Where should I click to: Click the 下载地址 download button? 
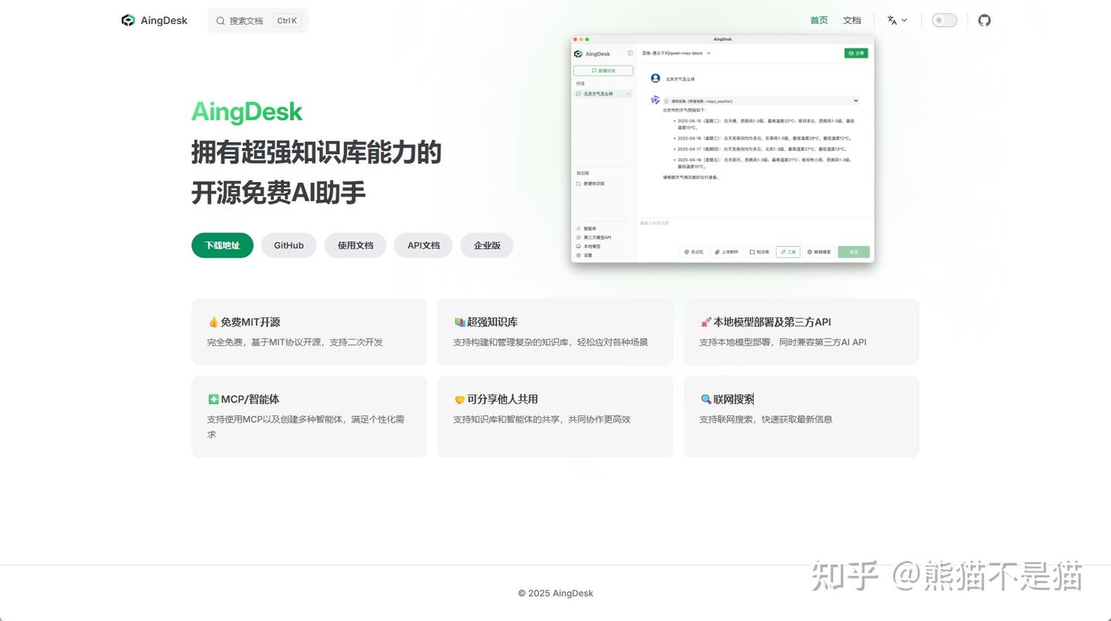pyautogui.click(x=222, y=245)
